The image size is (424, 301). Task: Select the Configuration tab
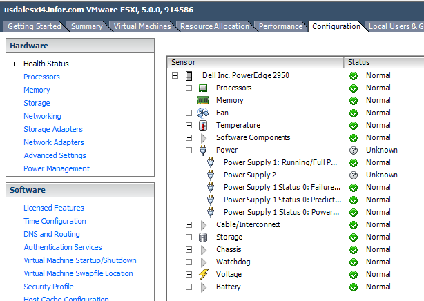pyautogui.click(x=336, y=26)
